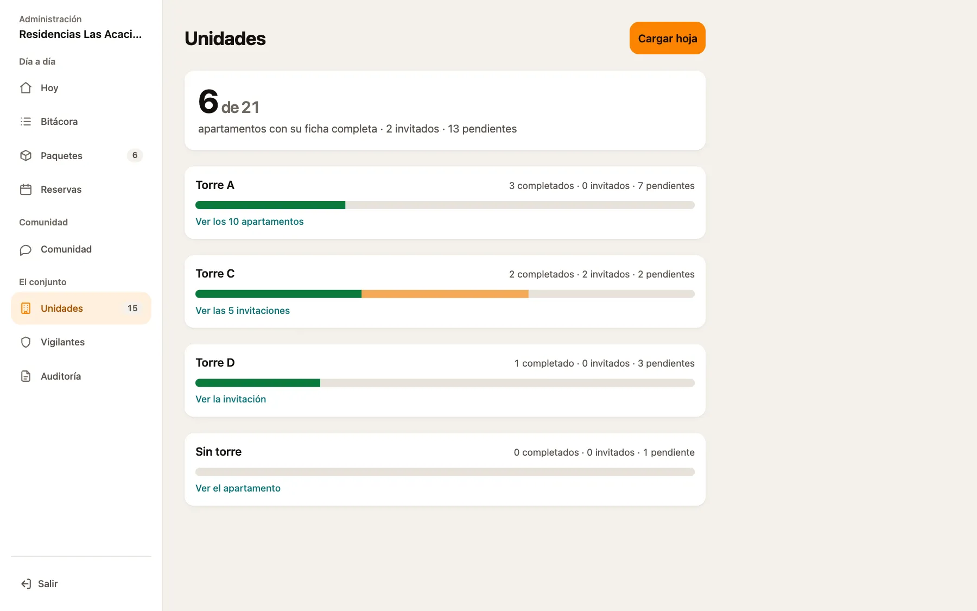Click Torre C orange invitados progress segment
This screenshot has height=611, width=977.
pyautogui.click(x=445, y=294)
